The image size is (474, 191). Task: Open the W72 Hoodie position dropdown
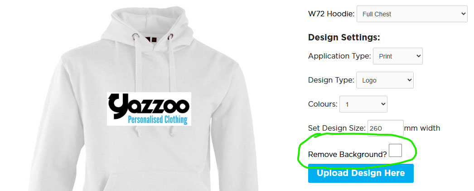(x=412, y=14)
